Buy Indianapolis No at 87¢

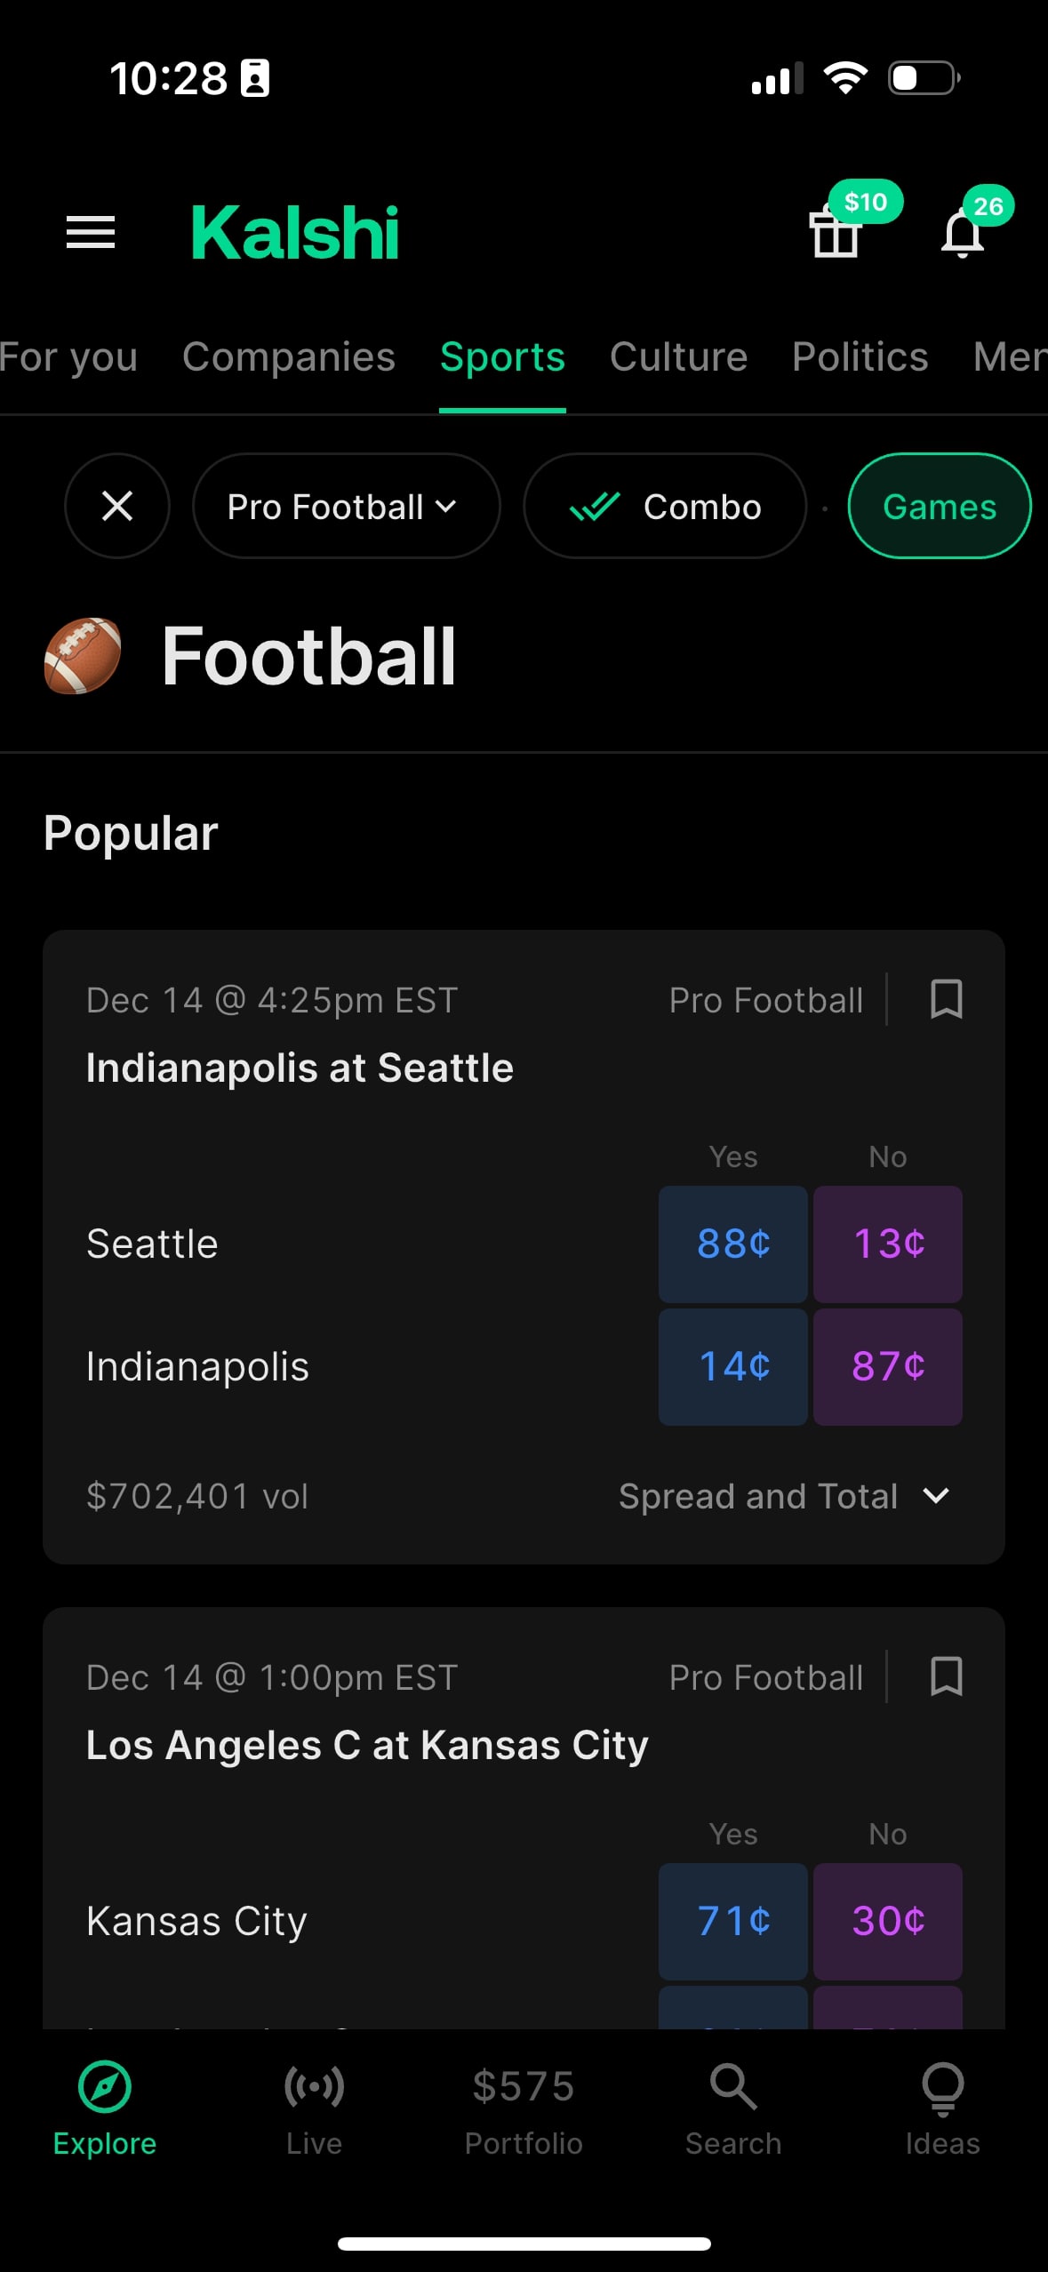[x=887, y=1366]
